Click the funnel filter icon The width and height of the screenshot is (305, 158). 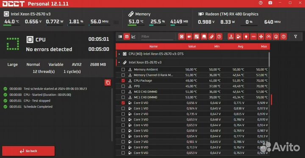pyautogui.click(x=296, y=36)
